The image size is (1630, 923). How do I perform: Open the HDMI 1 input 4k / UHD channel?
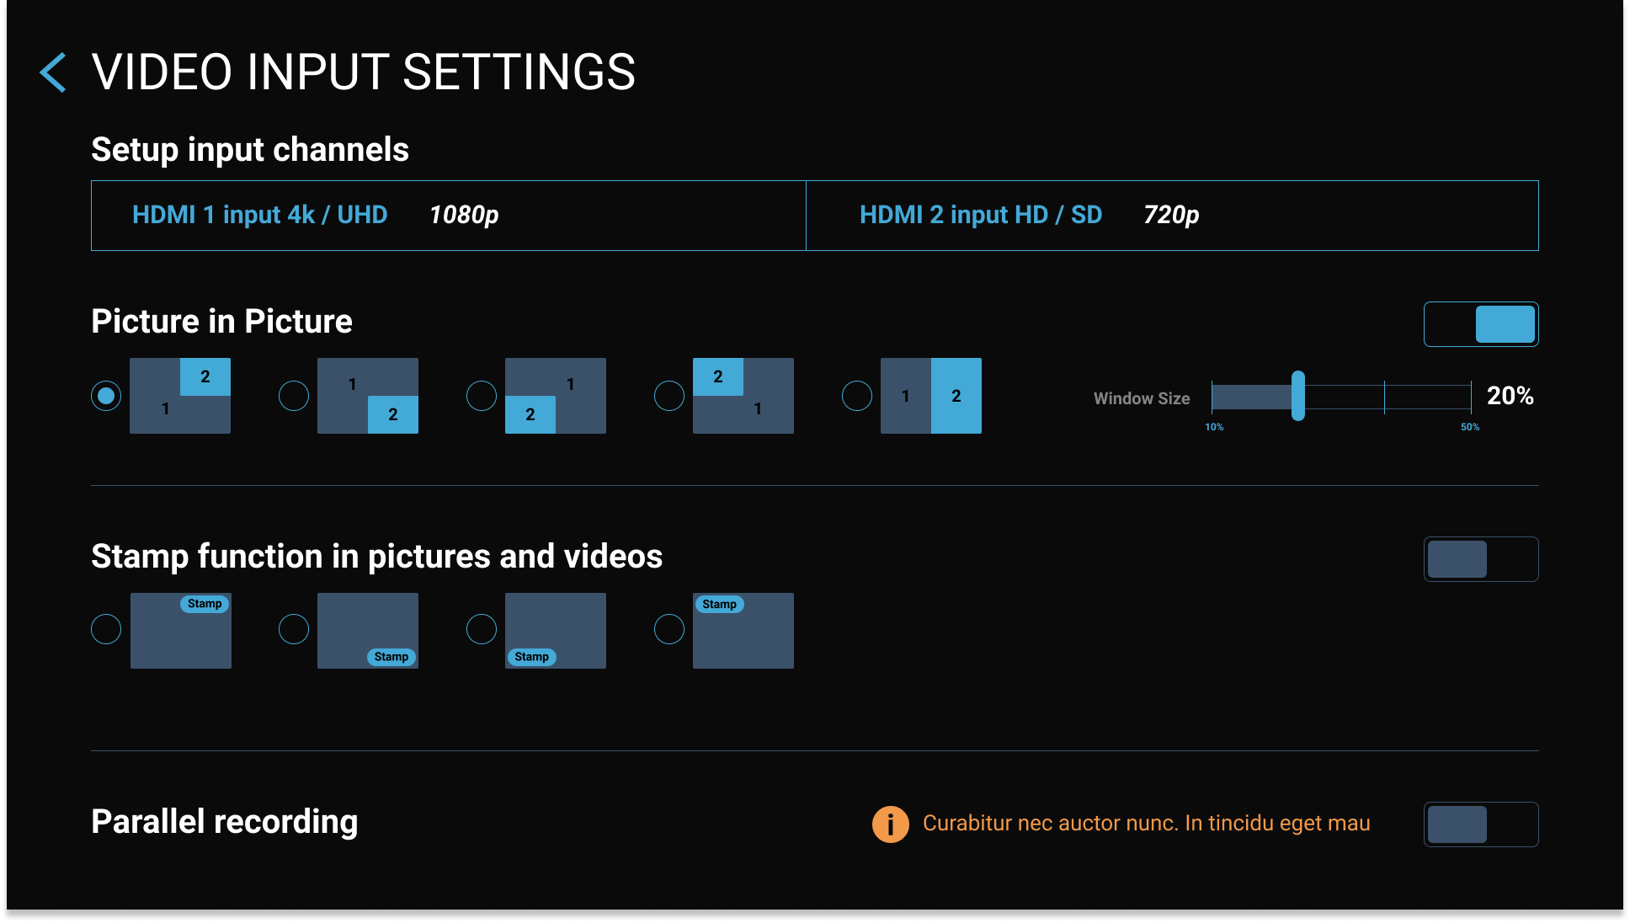coord(259,215)
